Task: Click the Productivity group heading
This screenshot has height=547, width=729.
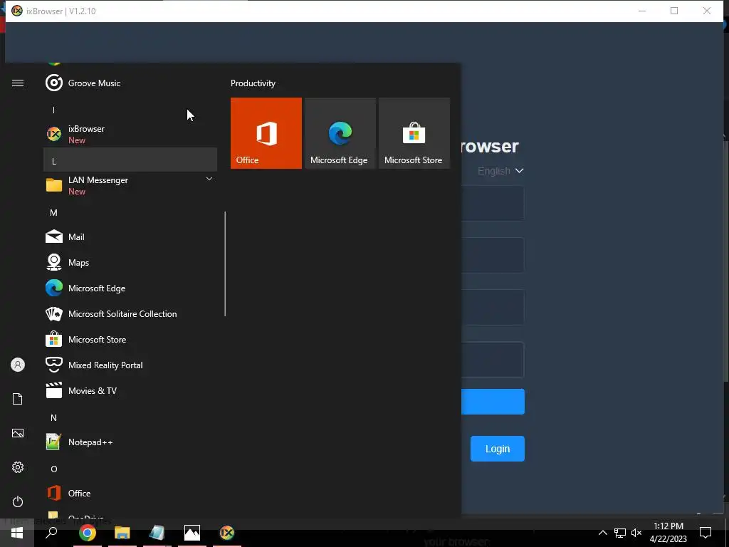Action: click(x=253, y=83)
